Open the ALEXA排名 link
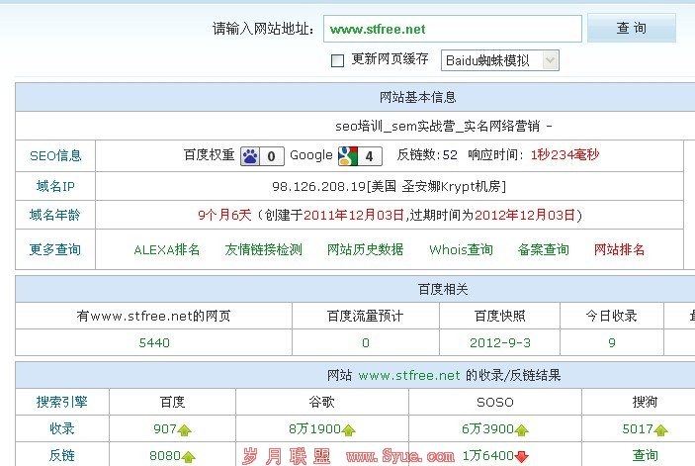 coord(166,249)
